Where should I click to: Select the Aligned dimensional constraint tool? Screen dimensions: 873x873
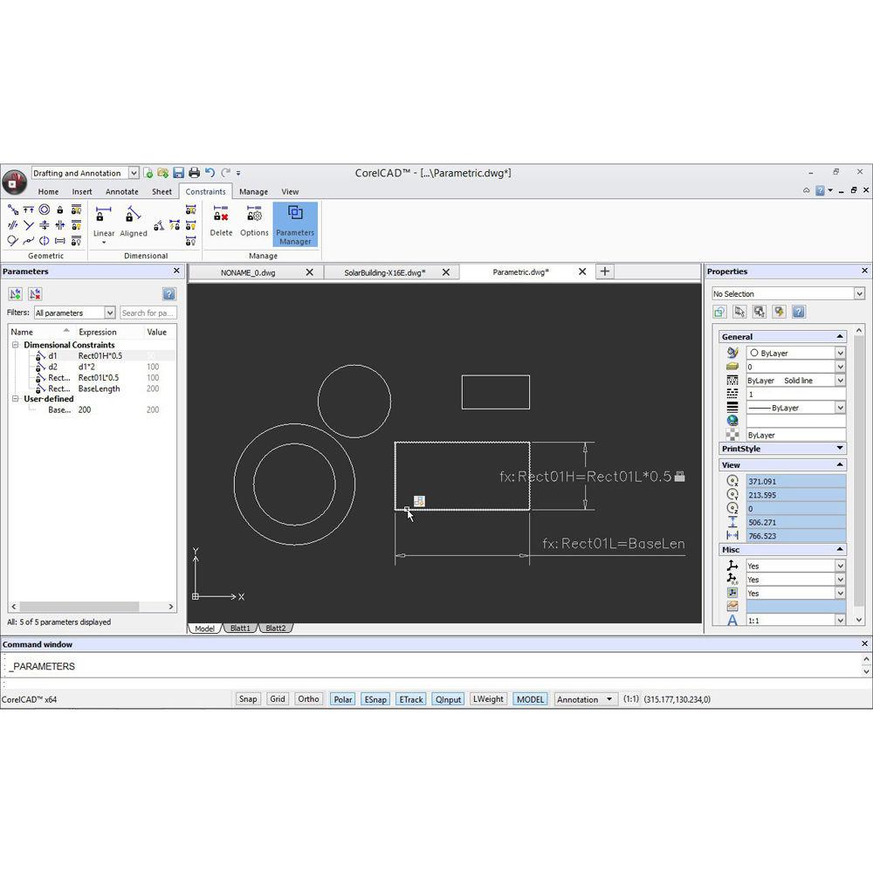pos(133,216)
